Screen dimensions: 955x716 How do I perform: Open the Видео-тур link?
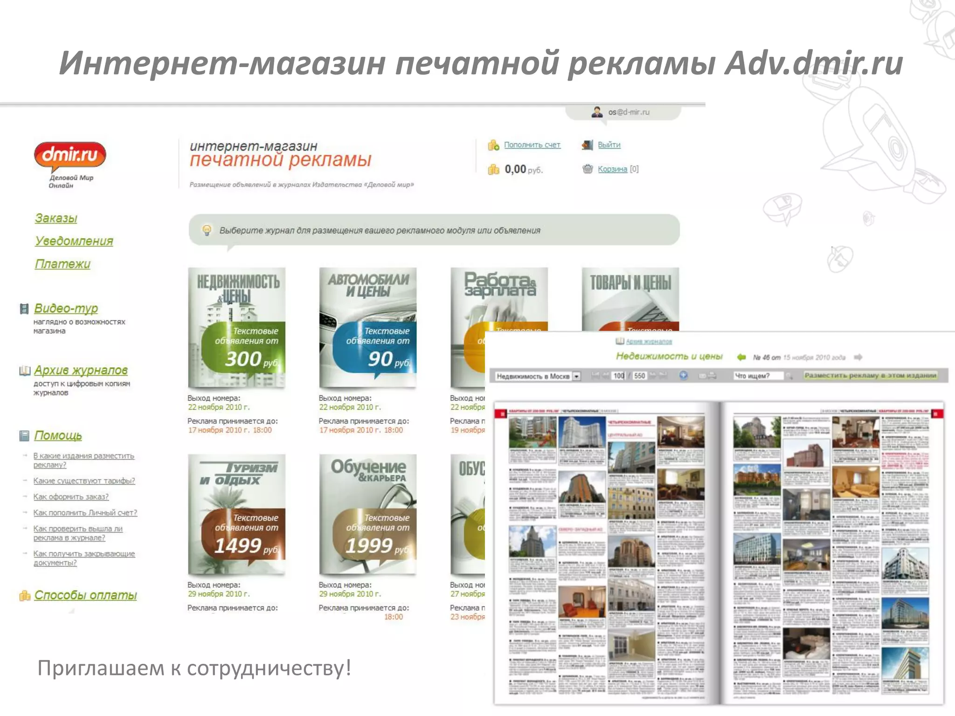(x=66, y=309)
